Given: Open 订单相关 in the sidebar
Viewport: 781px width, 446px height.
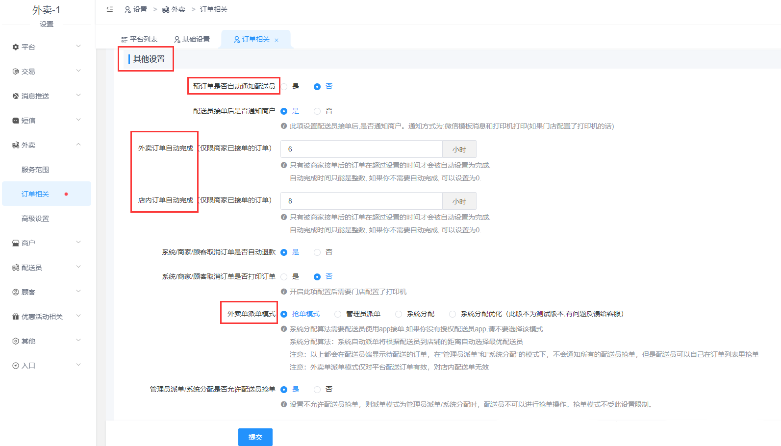Looking at the screenshot, I should click(x=47, y=194).
